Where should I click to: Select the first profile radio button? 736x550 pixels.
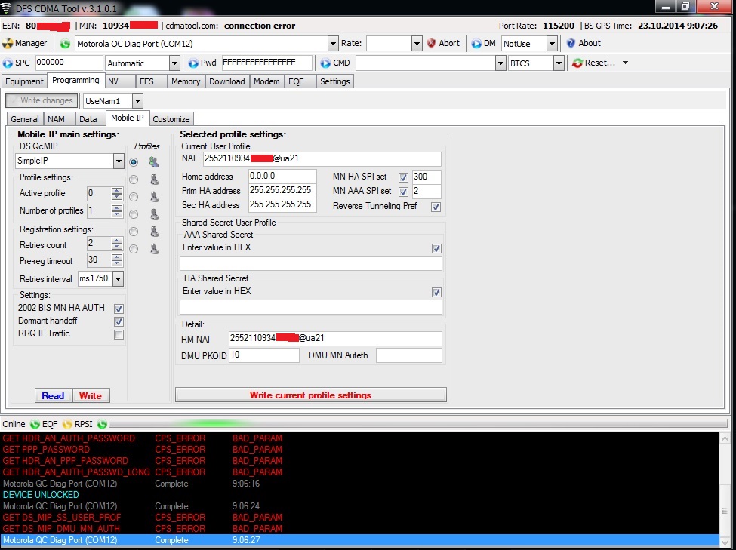click(134, 162)
